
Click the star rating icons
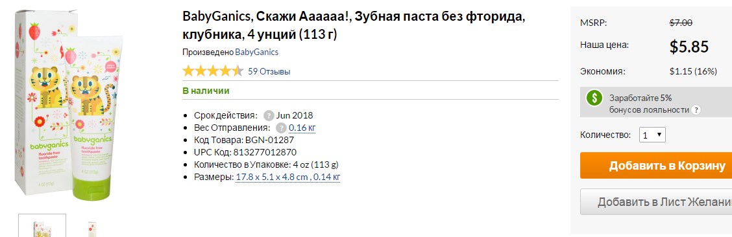(x=213, y=71)
